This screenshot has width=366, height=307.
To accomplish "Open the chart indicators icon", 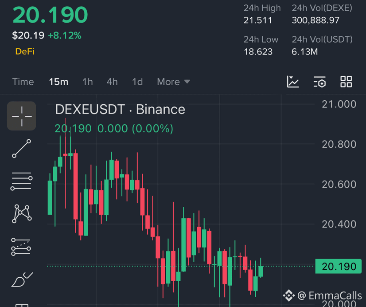I will pos(293,82).
